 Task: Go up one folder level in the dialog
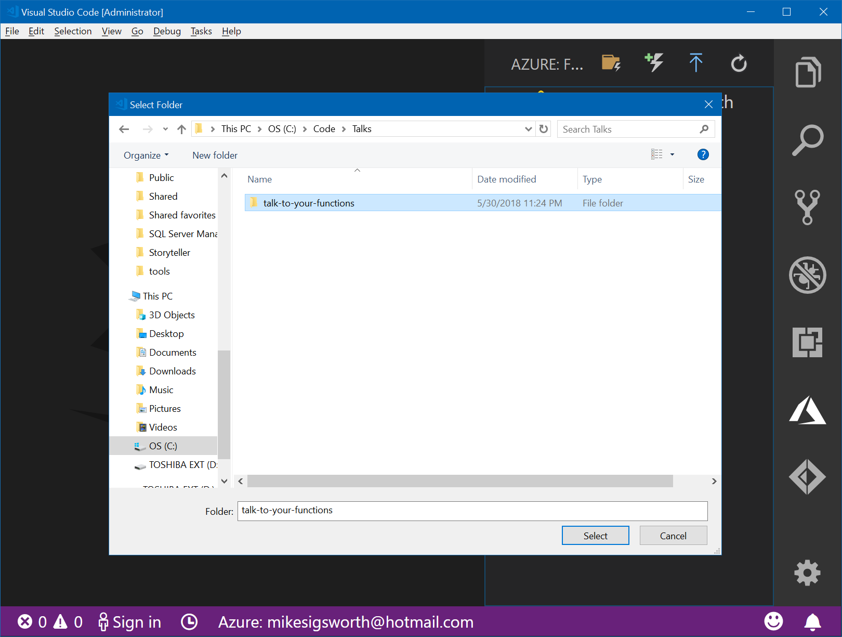pos(181,129)
